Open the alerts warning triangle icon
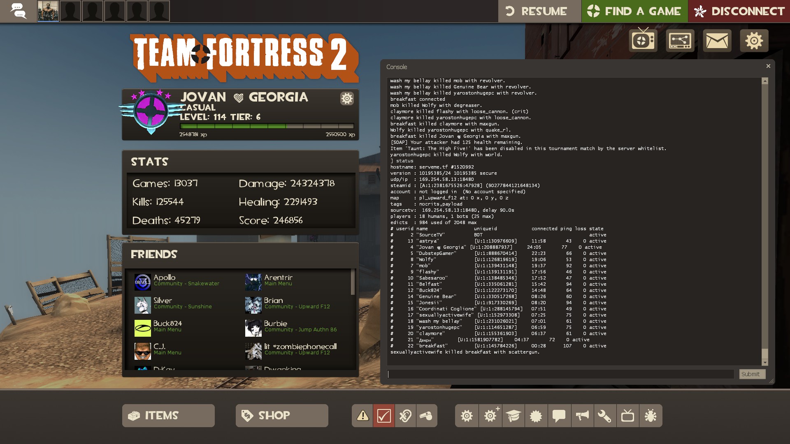The width and height of the screenshot is (790, 444). pos(362,416)
